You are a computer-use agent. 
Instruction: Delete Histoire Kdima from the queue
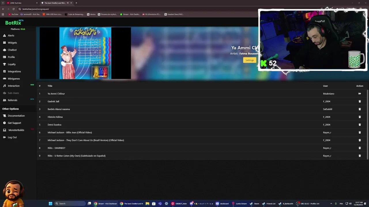[x=359, y=117]
